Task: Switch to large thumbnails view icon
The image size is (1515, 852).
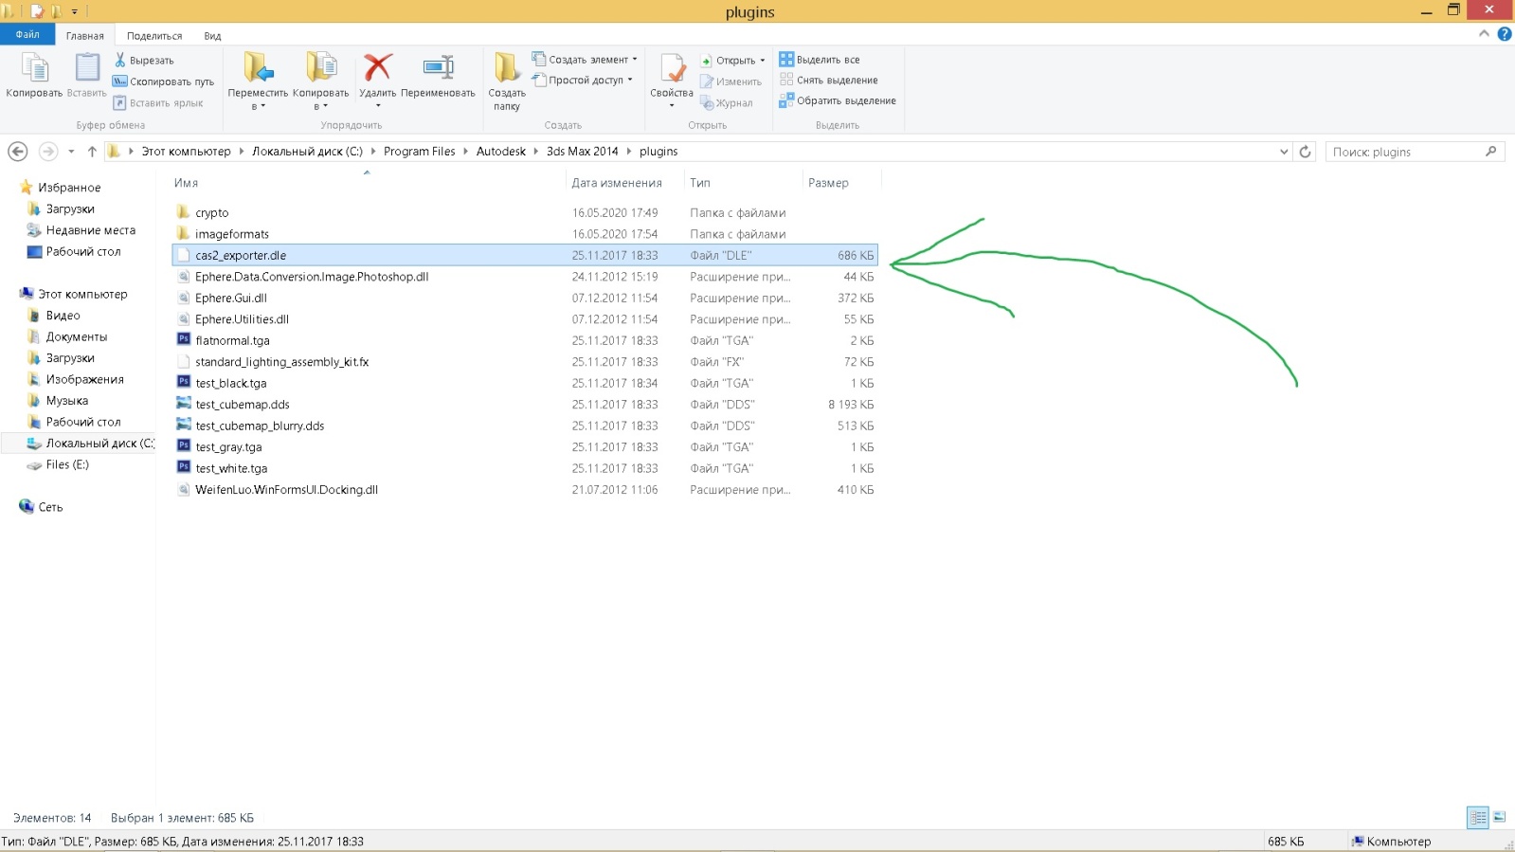Action: coord(1499,817)
